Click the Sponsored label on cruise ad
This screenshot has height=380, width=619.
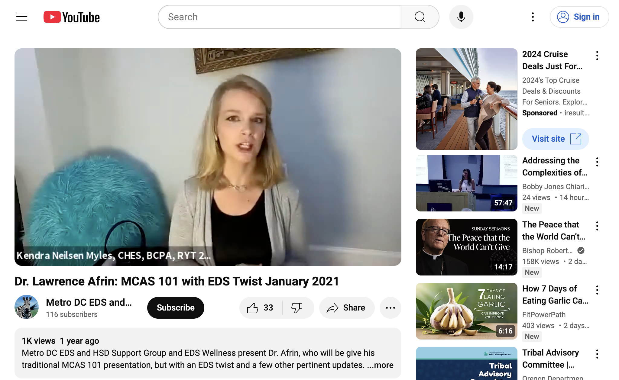(540, 113)
